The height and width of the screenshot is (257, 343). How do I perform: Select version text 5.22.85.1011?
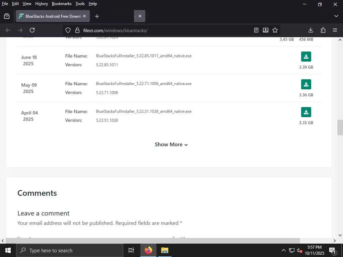click(107, 65)
